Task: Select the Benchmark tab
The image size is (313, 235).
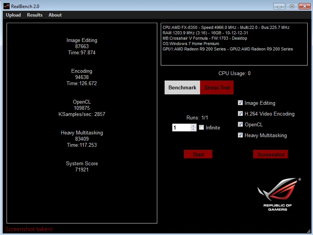Action: pos(182,87)
